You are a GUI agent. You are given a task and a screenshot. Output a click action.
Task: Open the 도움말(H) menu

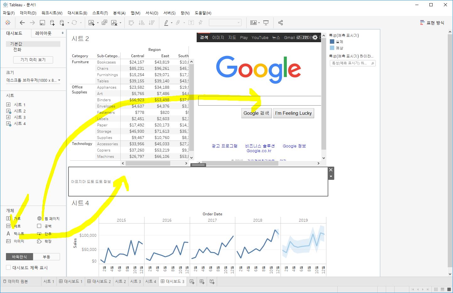pyautogui.click(x=203, y=13)
